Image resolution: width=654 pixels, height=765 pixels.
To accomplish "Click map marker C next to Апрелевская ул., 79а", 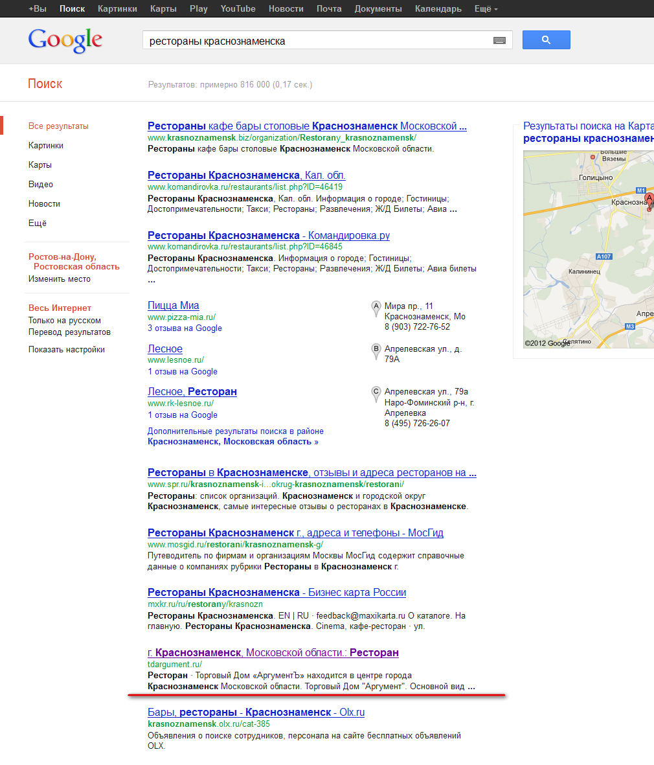I will [x=376, y=394].
